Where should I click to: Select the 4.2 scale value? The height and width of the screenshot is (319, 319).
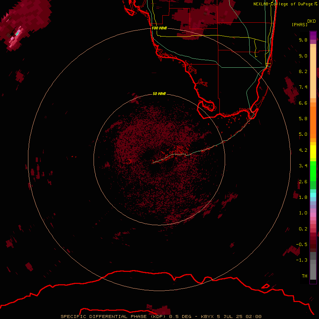[x=303, y=150]
